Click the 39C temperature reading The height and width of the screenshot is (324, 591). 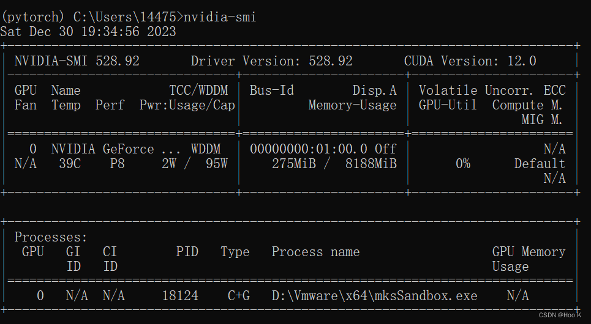click(x=70, y=164)
